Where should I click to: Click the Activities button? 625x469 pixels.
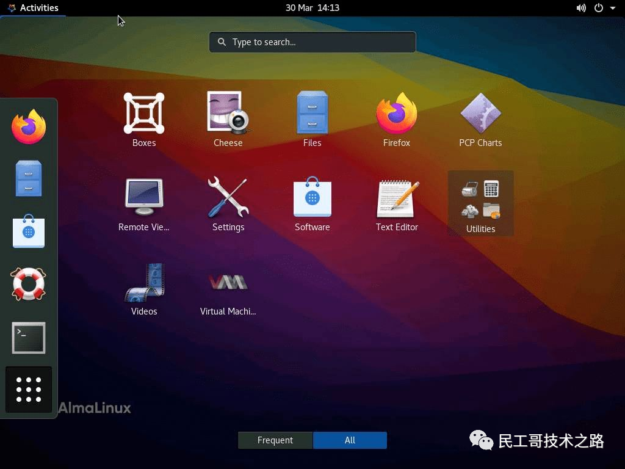point(33,8)
